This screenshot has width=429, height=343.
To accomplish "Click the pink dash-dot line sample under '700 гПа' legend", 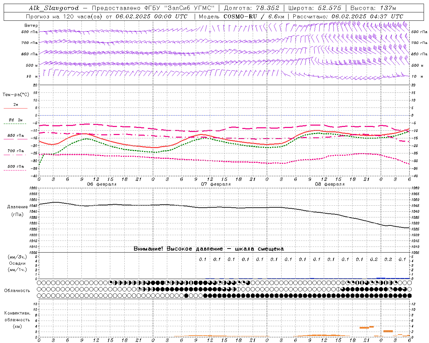I will point(15,155).
